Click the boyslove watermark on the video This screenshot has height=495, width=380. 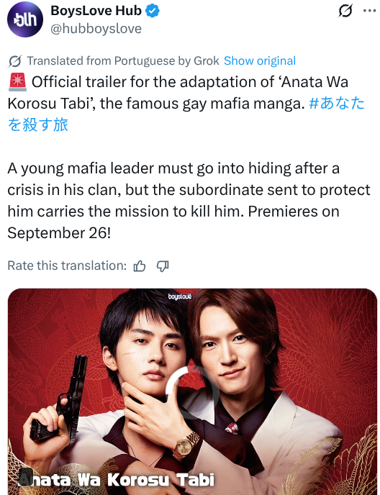tap(180, 296)
